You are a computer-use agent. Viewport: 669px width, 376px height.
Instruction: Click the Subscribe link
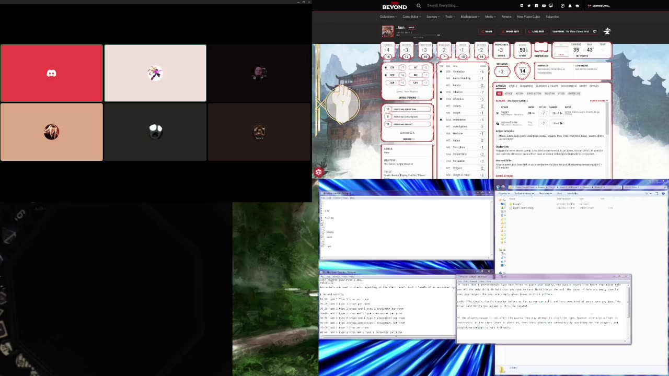tap(552, 17)
